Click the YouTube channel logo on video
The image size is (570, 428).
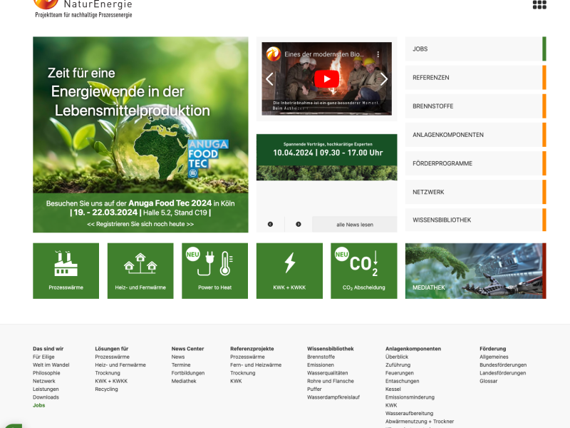[274, 54]
